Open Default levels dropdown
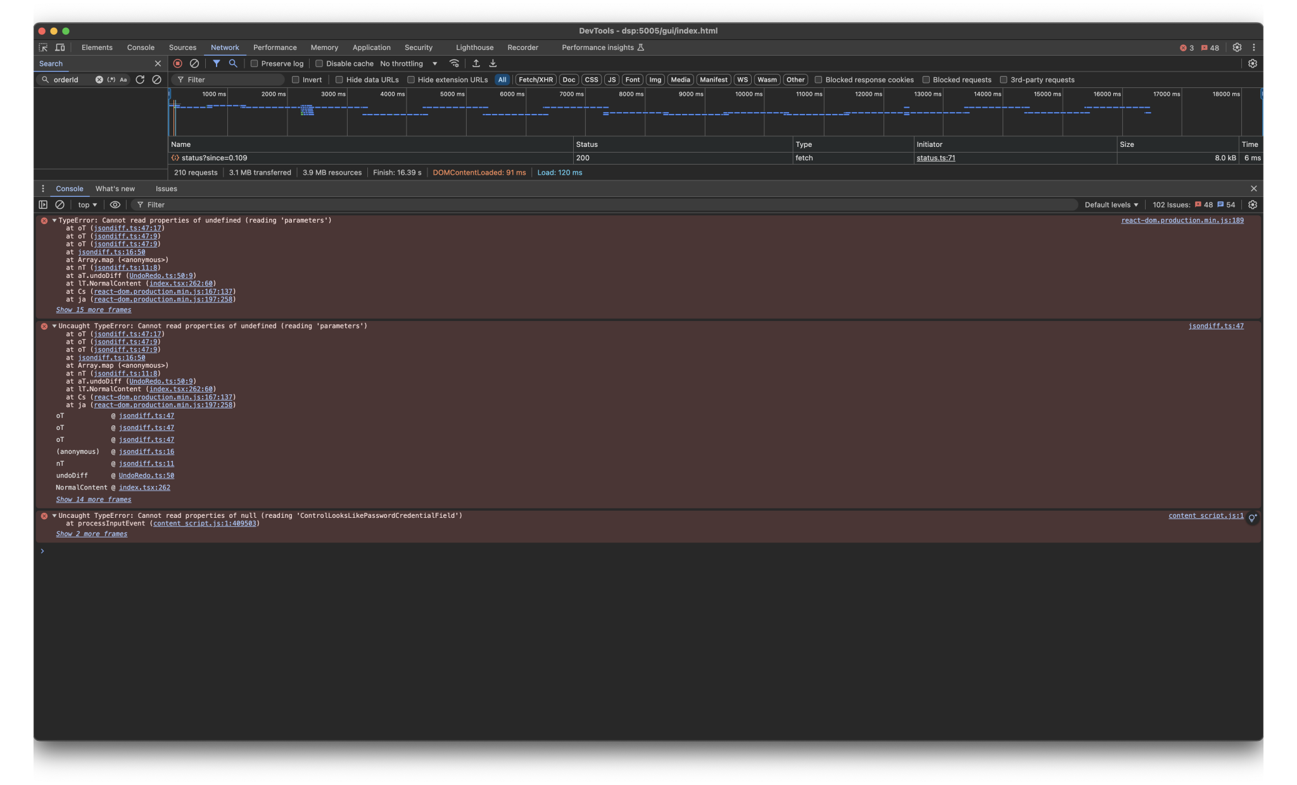 pos(1111,204)
